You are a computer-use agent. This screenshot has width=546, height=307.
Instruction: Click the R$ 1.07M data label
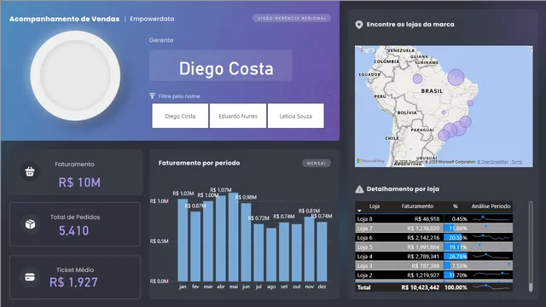tap(221, 190)
